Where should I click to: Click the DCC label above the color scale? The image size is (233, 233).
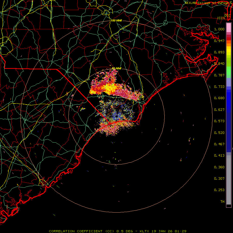click(227, 16)
